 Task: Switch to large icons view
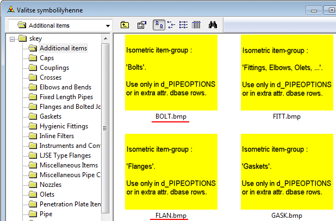pyautogui.click(x=159, y=24)
